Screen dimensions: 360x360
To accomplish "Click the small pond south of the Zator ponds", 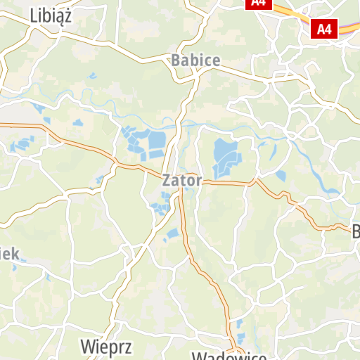I will tap(172, 234).
